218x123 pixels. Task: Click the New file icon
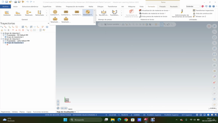[3, 2]
